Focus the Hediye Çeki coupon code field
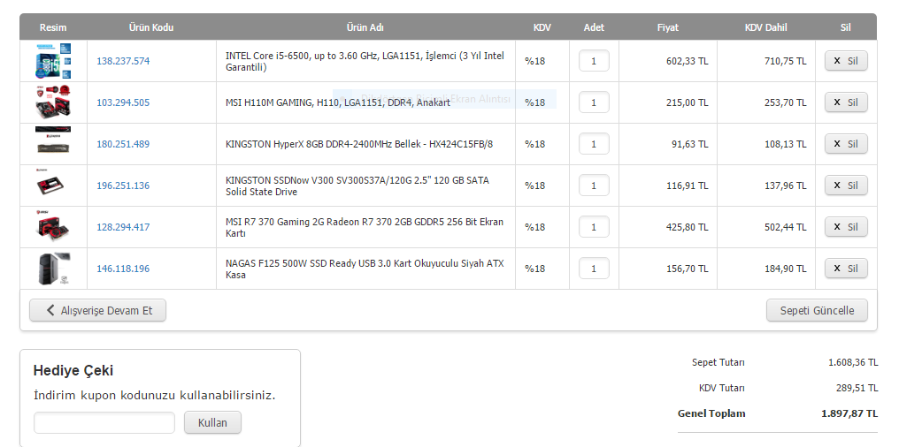Screen dimensions: 899x447 [104, 423]
